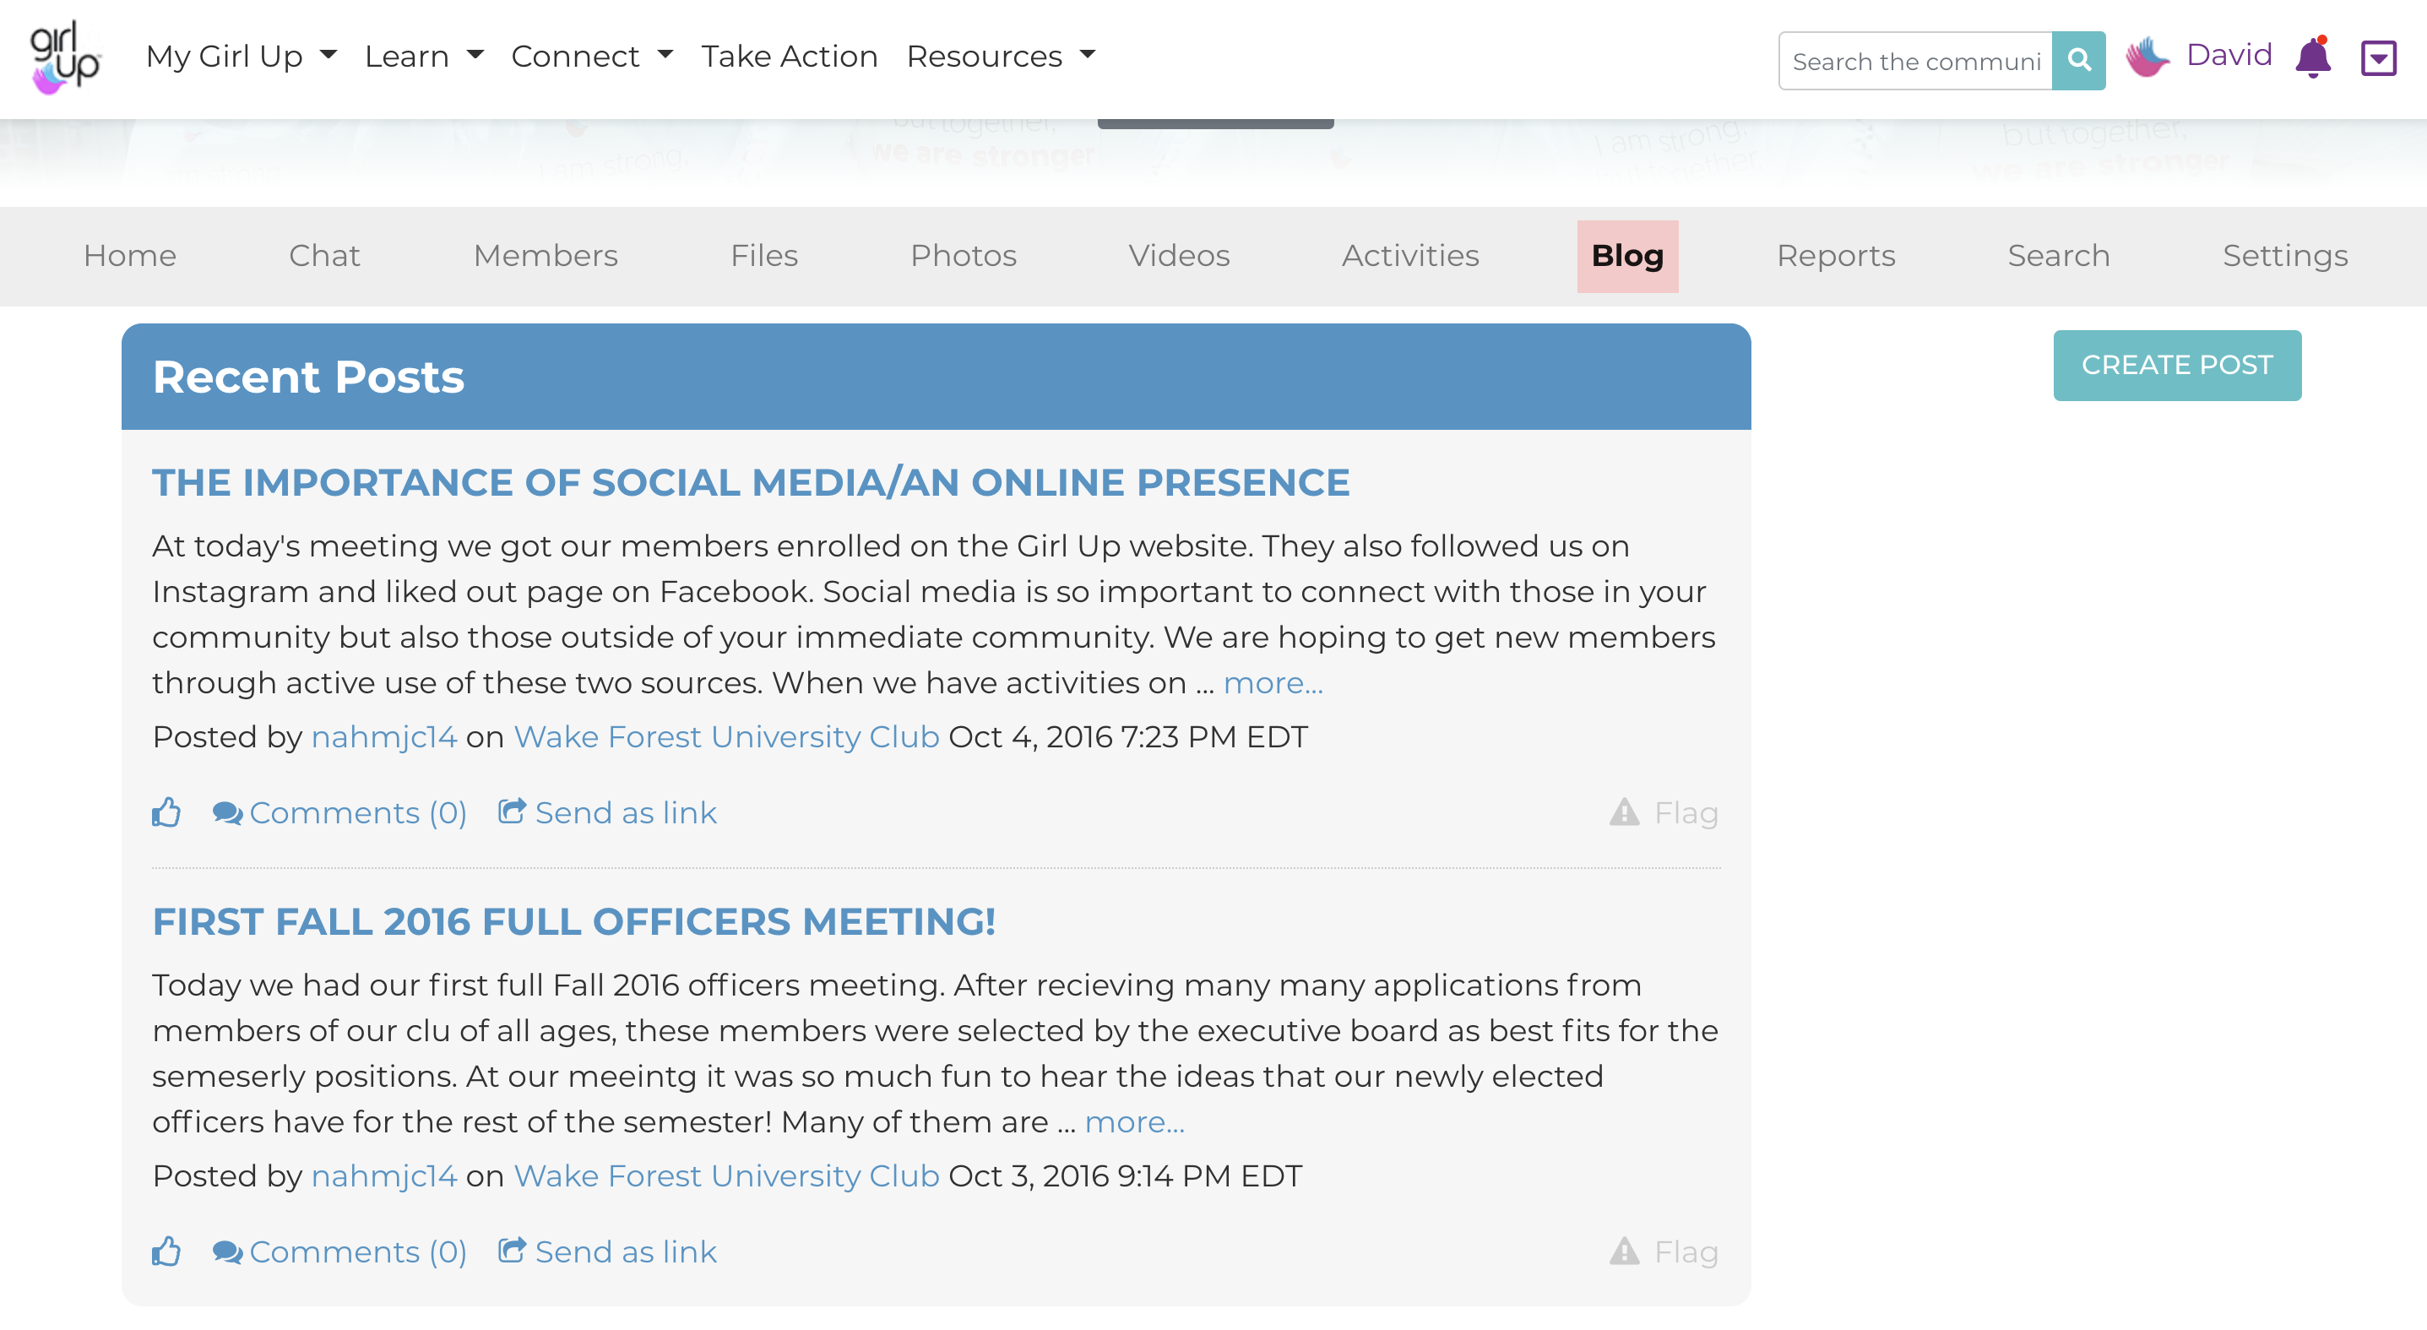Click more... on the Social Media post
2427x1330 pixels.
click(1273, 683)
